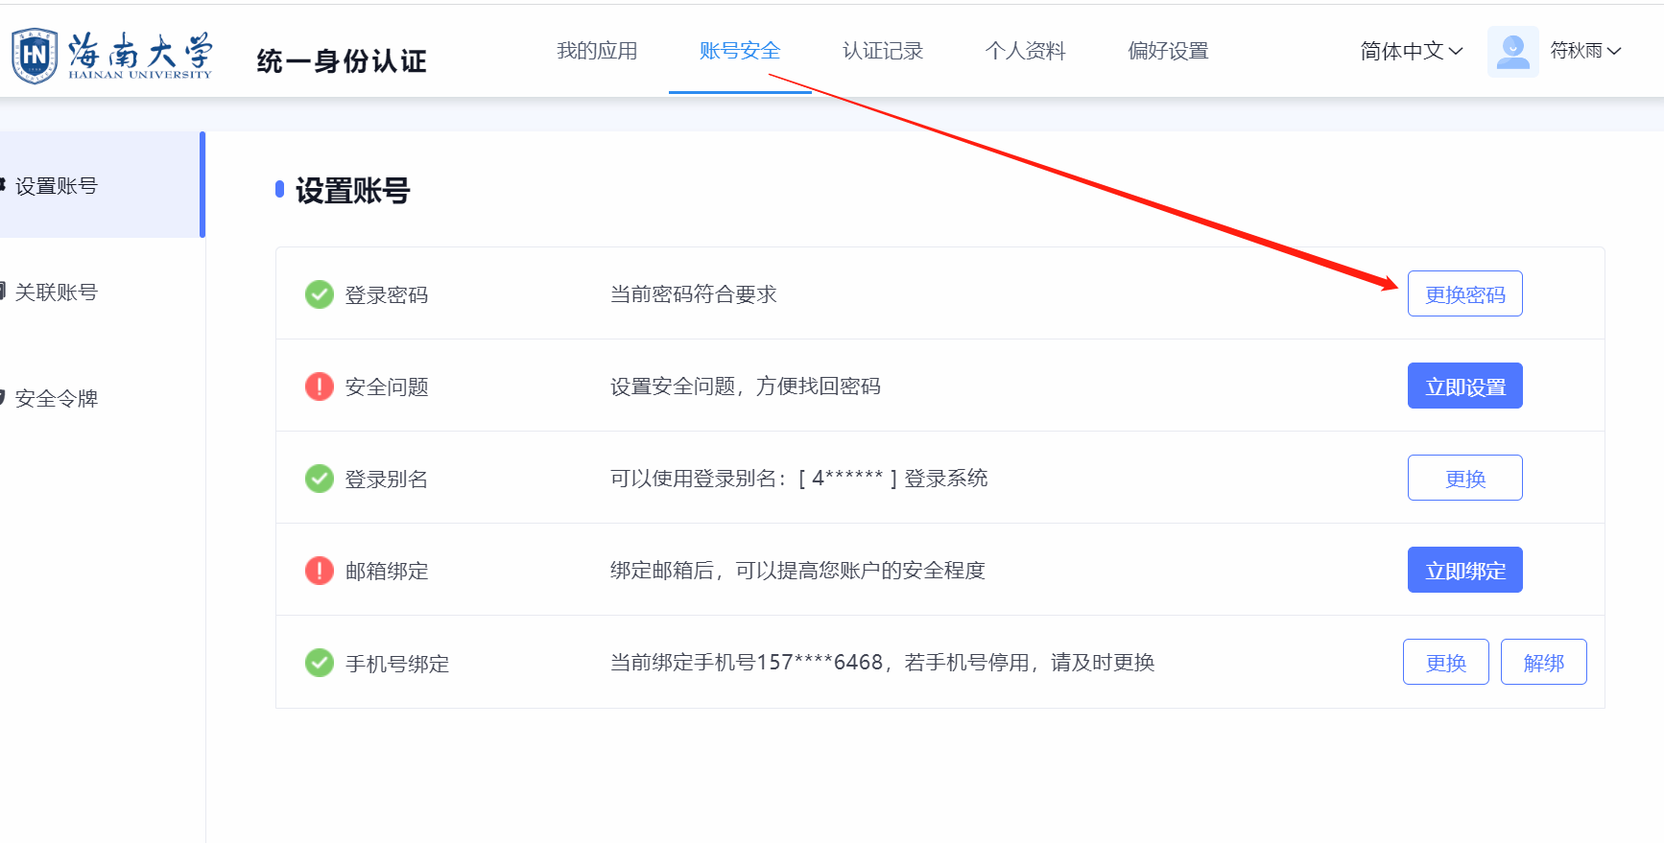Click 解绑 to unbind phone

point(1544,662)
